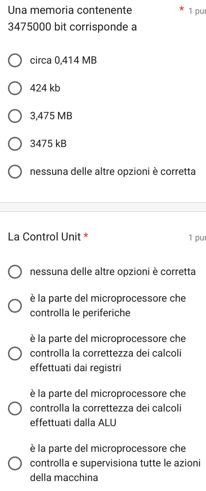Image resolution: width=206 pixels, height=491 pixels.
Task: Select the 'circa 0,414 MB' radio button
Action: (15, 61)
